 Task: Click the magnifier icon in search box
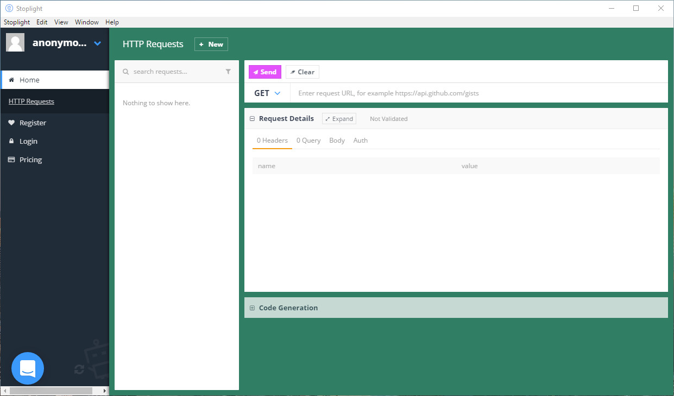[126, 72]
